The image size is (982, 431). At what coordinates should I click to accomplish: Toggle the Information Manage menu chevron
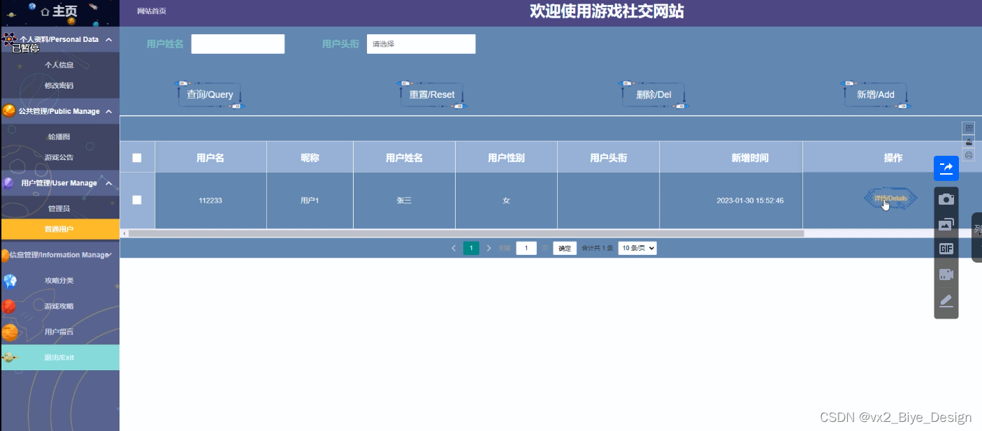pos(110,255)
